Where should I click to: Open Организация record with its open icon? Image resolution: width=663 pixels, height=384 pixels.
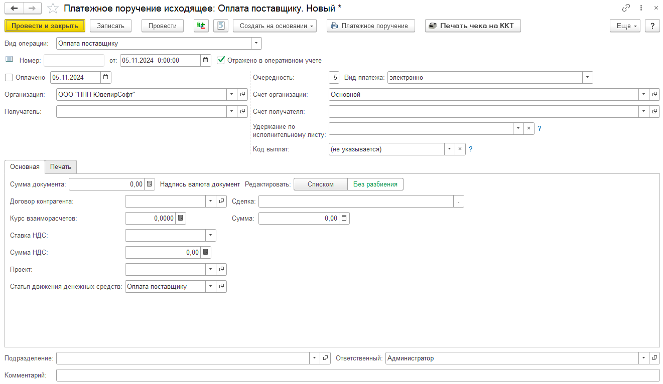(x=243, y=94)
